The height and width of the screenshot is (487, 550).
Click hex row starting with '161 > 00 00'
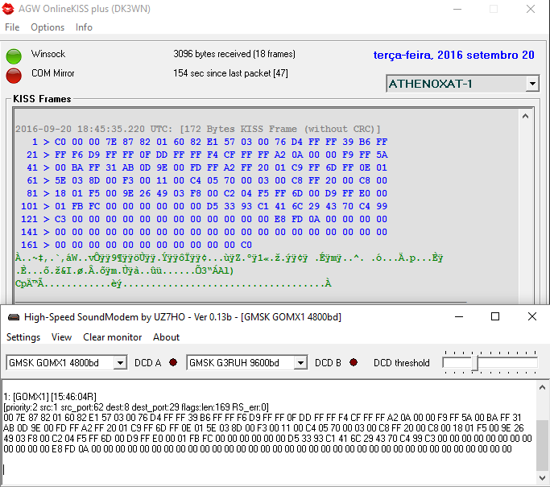point(136,245)
